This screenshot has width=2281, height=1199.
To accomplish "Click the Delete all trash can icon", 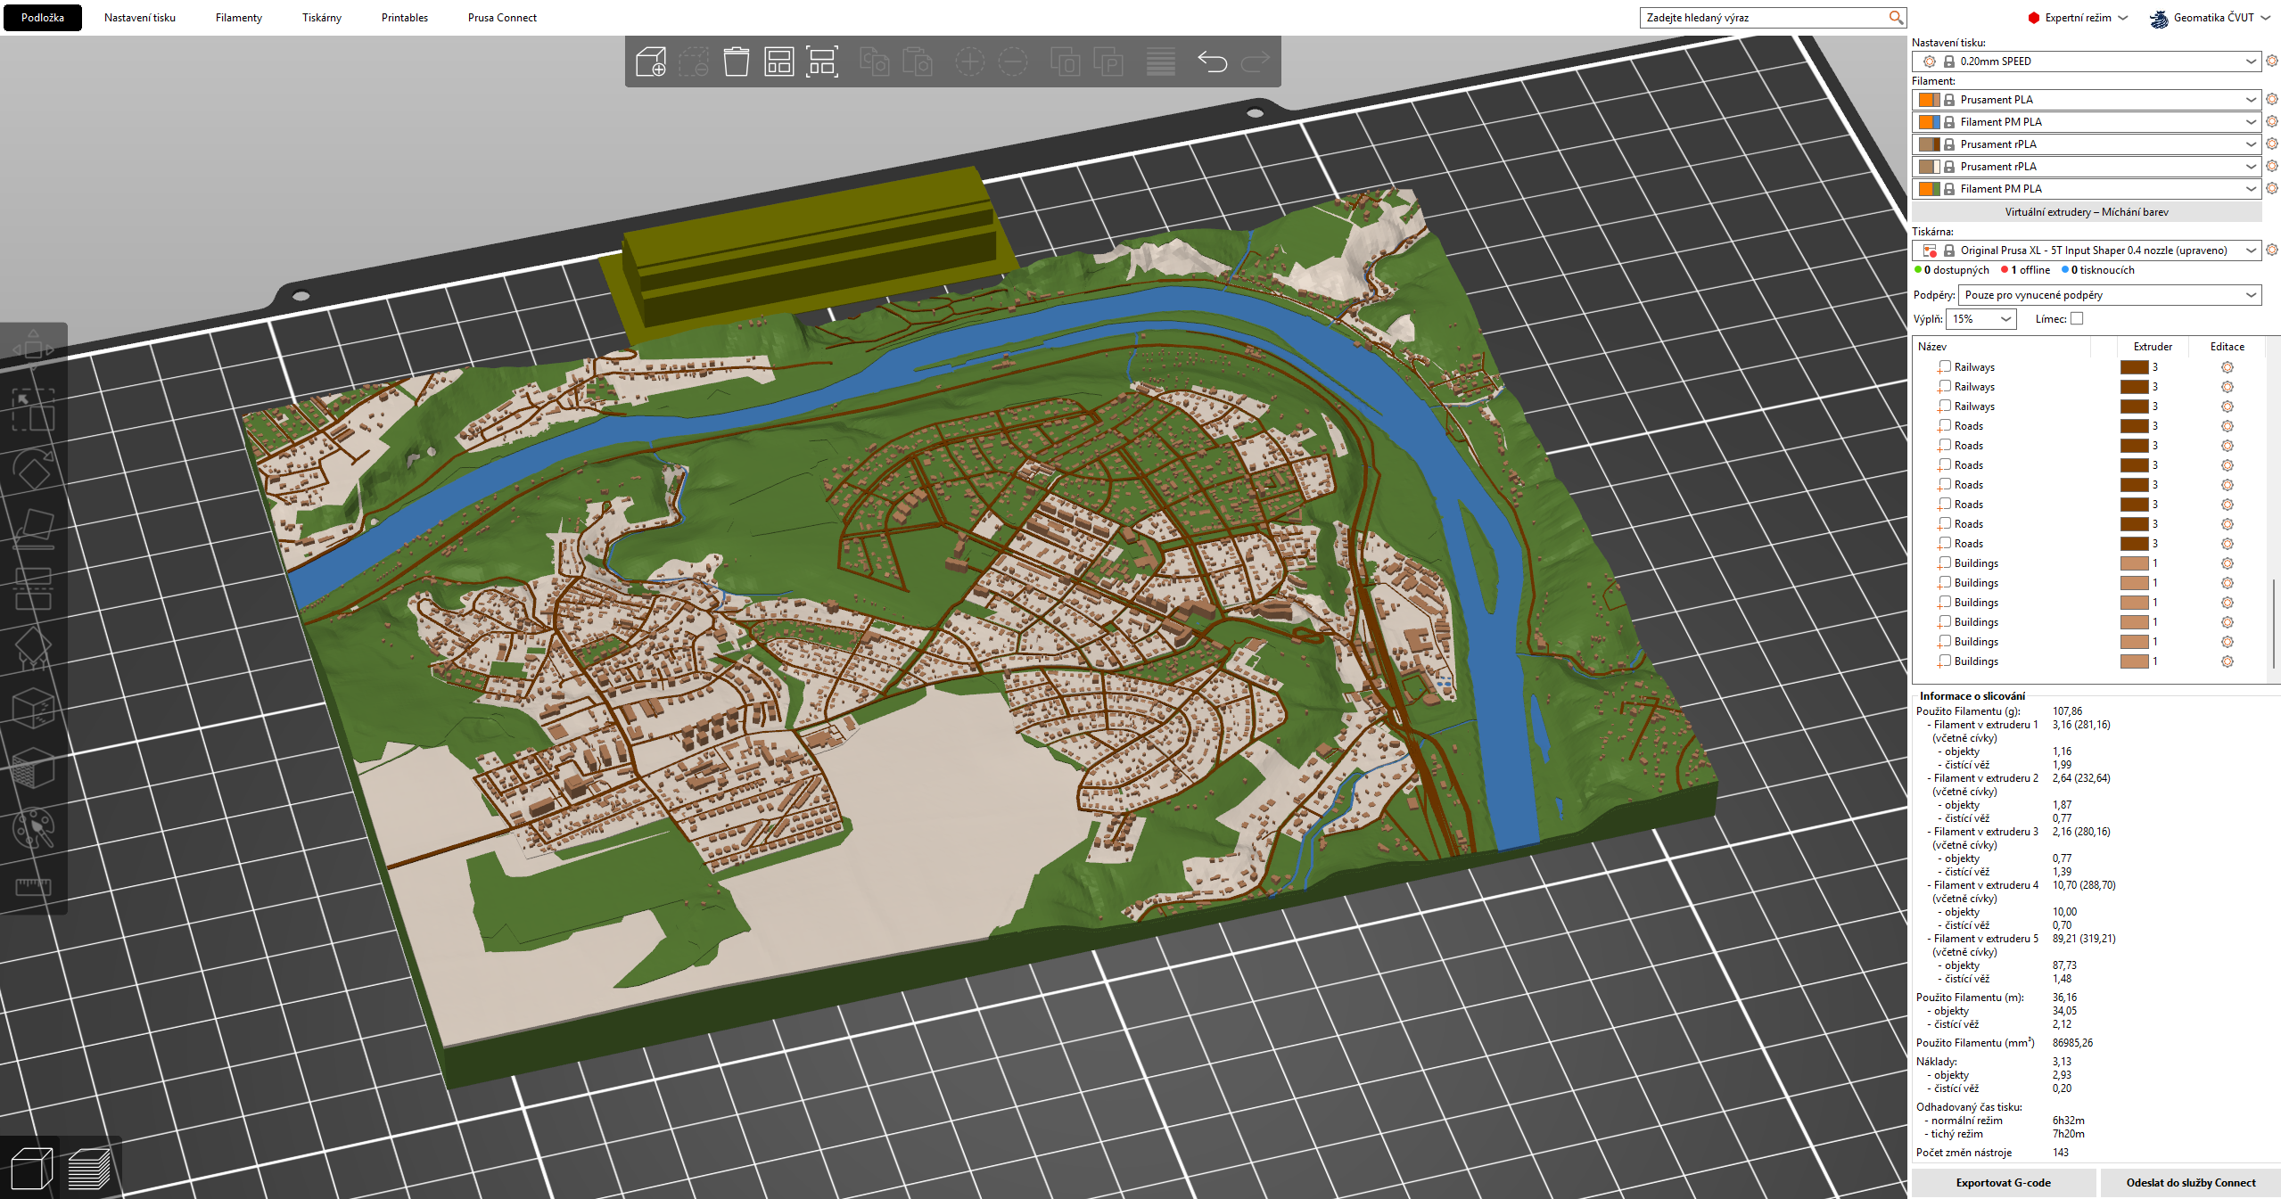I will click(736, 62).
